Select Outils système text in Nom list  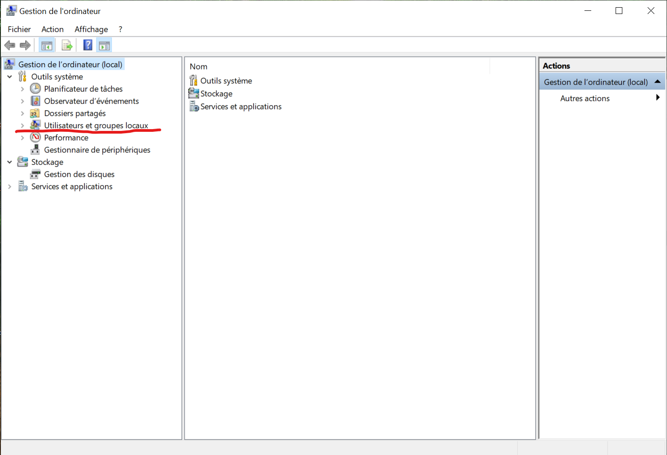[226, 81]
